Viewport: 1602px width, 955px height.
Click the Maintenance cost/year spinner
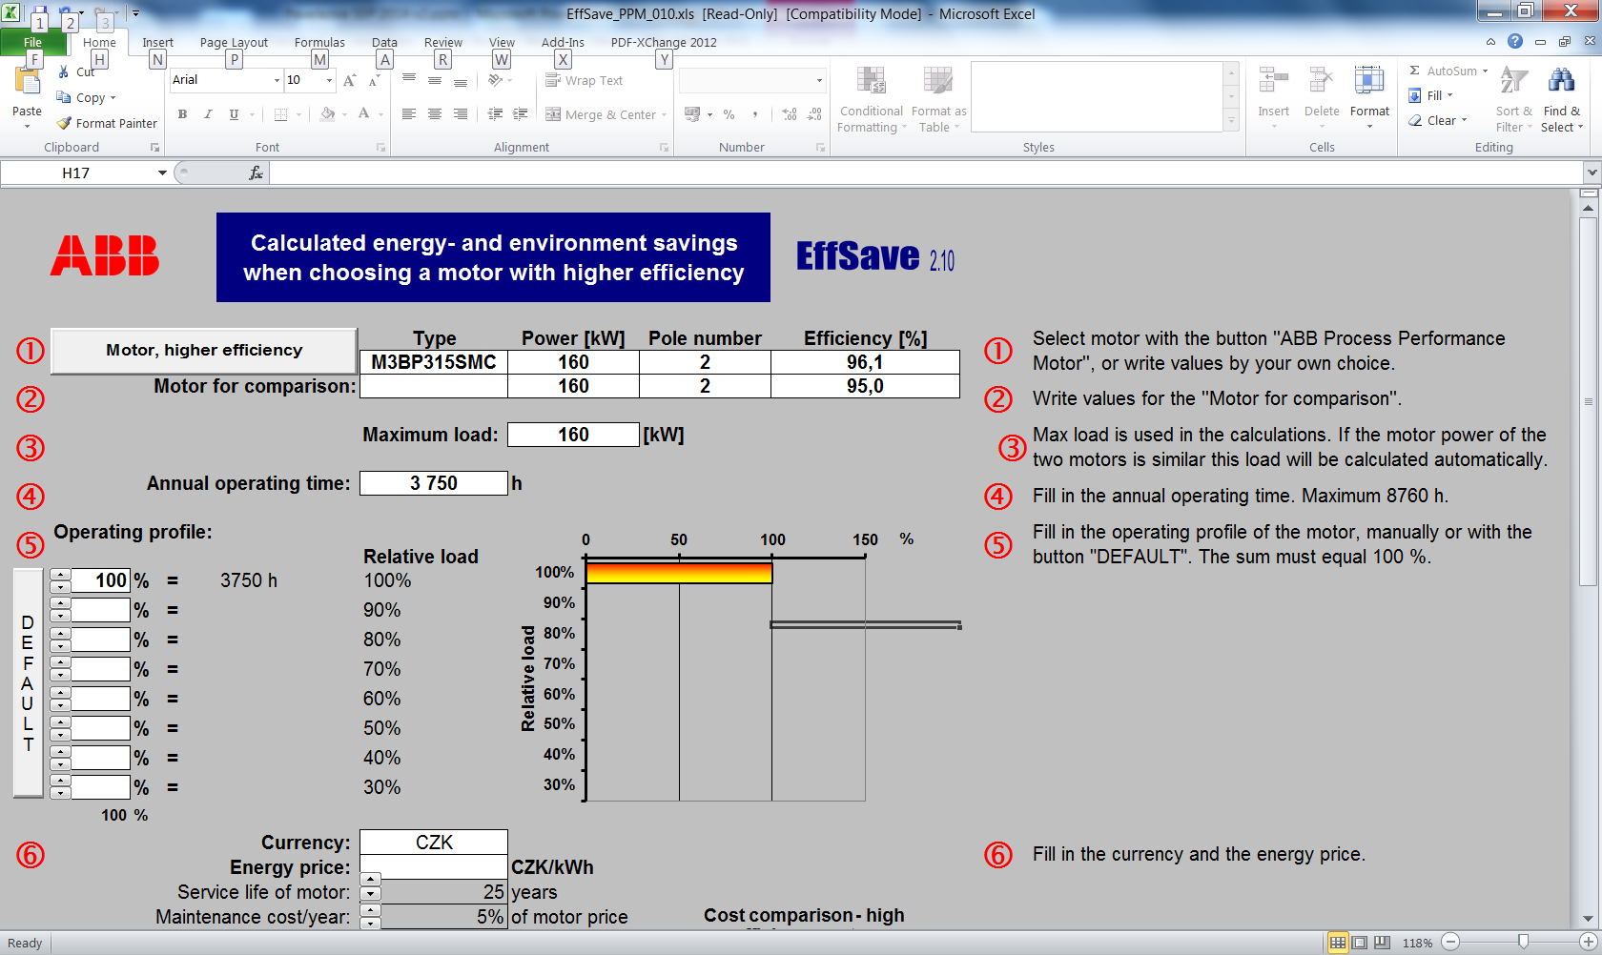pos(370,916)
